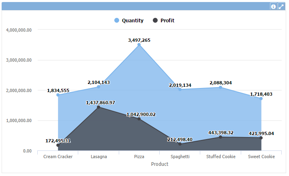Click the Stuffed Cookie profit point 443,398.32

coord(220,137)
